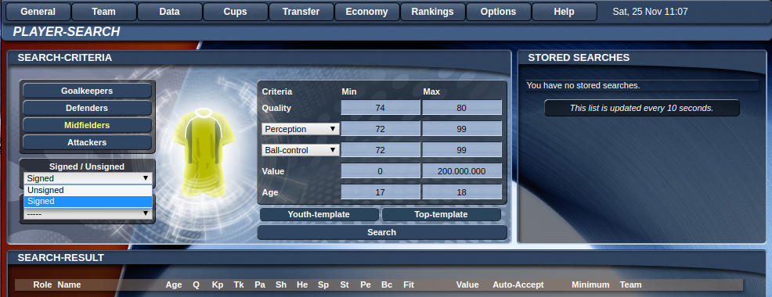The width and height of the screenshot is (772, 297).
Task: Click the yellow jersey image
Action: [x=204, y=152]
